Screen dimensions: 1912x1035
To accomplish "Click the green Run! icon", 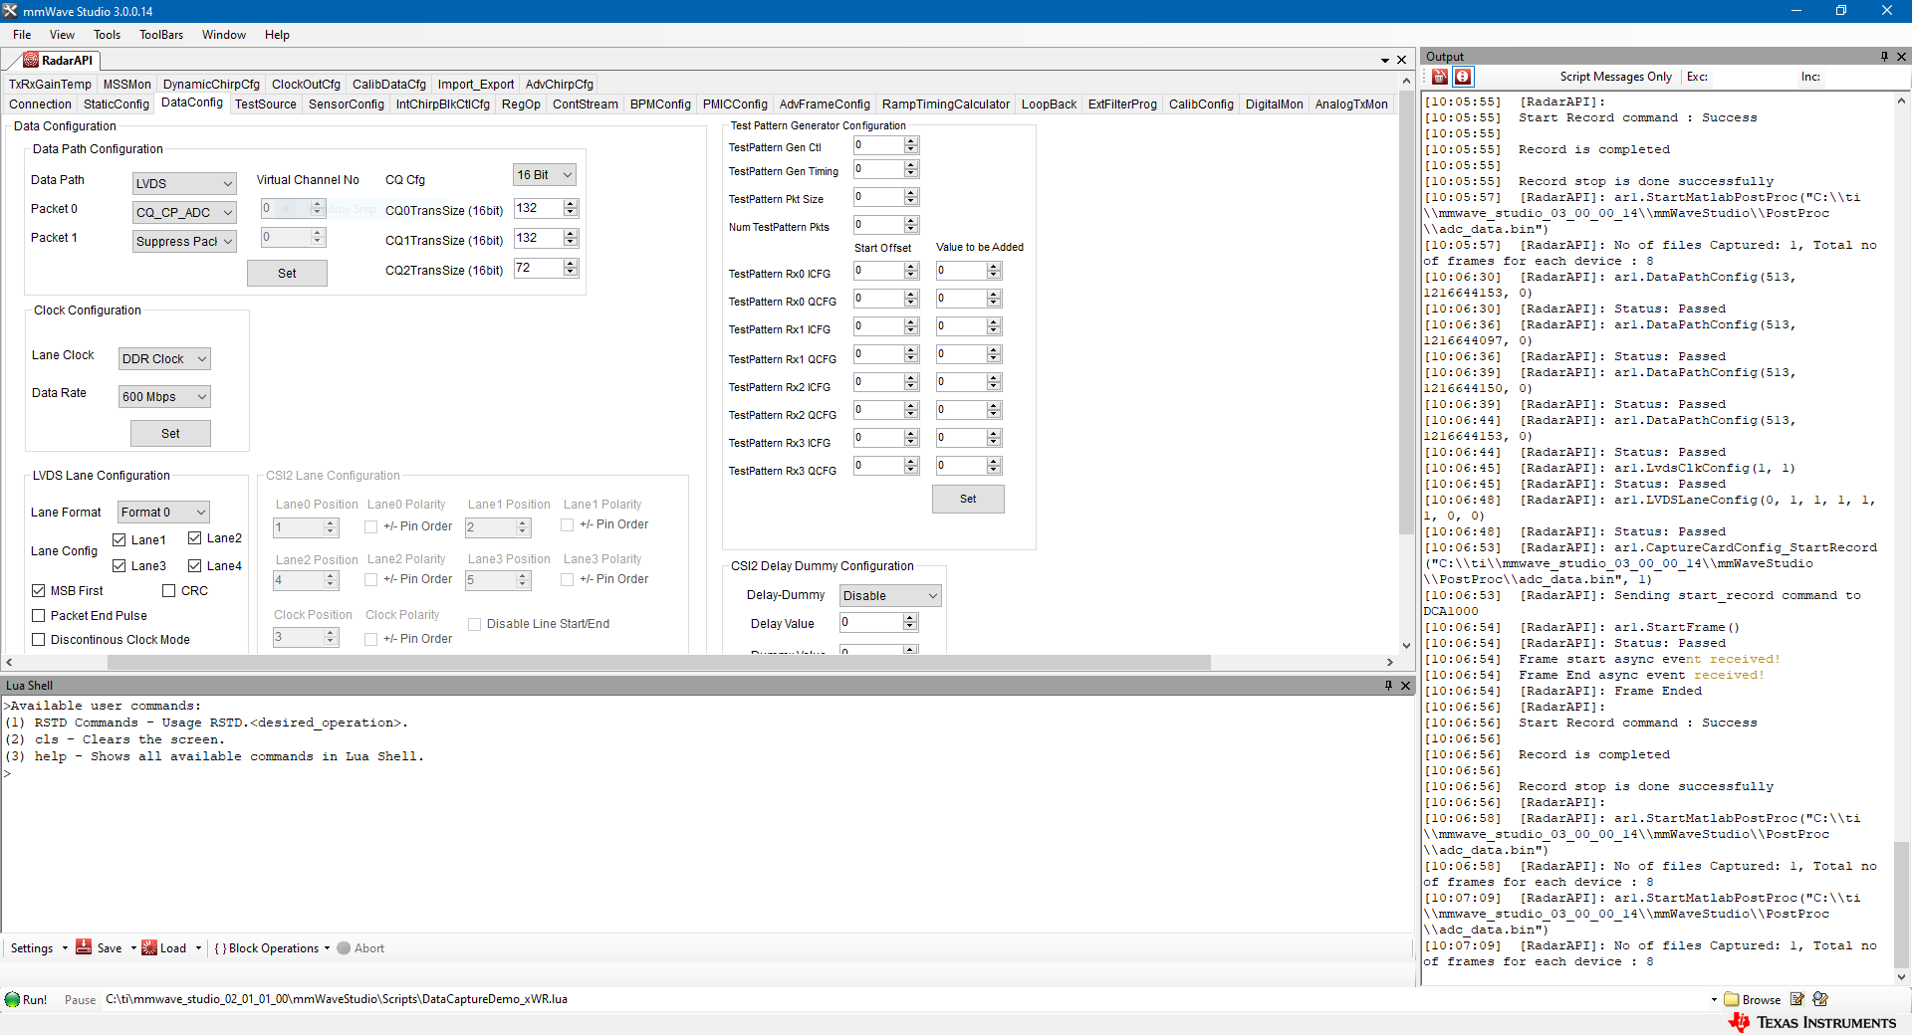I will coord(12,999).
